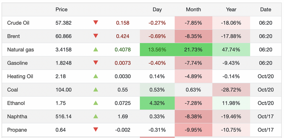Click the green up arrow next to Coal
This screenshot has width=284, height=138.
click(x=96, y=90)
